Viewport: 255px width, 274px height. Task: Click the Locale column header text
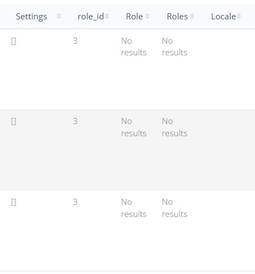pyautogui.click(x=223, y=17)
